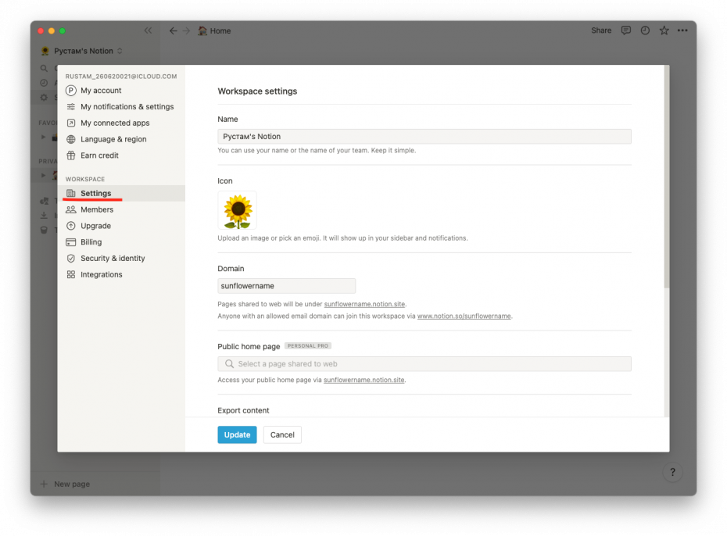Image resolution: width=727 pixels, height=536 pixels.
Task: Select workspace Settings in sidebar
Action: tap(121, 193)
